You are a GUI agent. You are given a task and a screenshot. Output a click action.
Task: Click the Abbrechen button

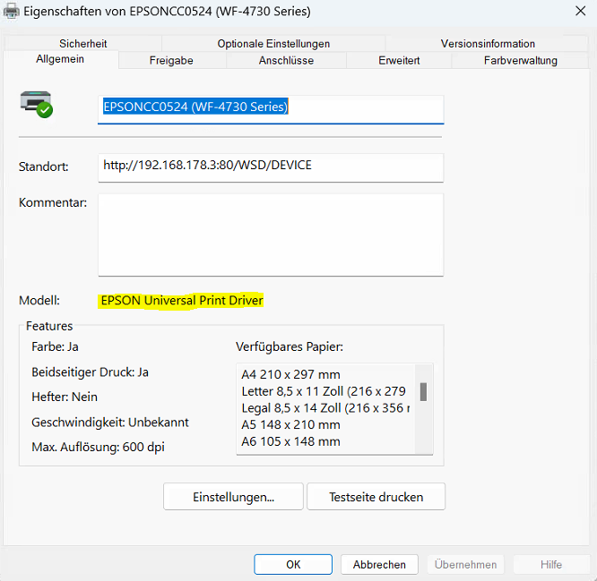[x=379, y=564]
